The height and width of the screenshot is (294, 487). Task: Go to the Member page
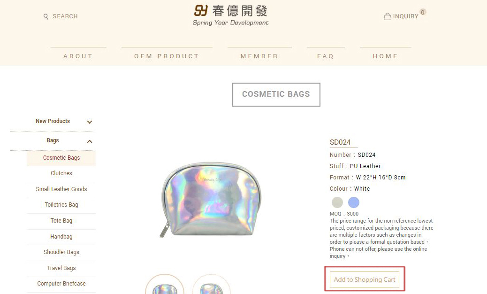tap(259, 56)
